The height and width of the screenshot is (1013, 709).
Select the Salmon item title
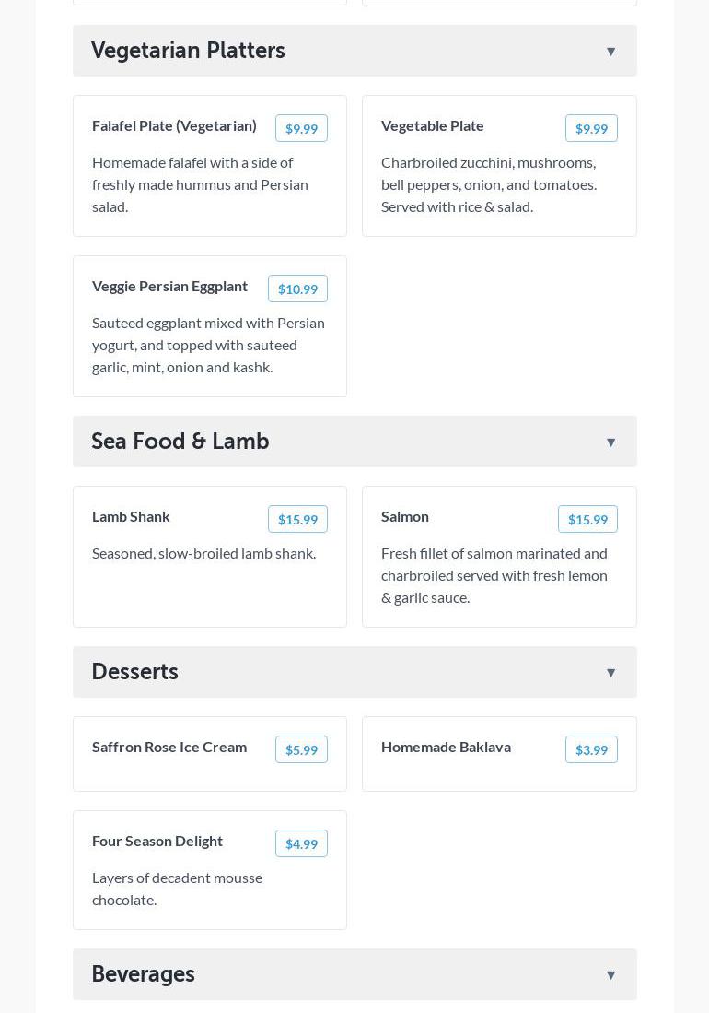tap(404, 517)
